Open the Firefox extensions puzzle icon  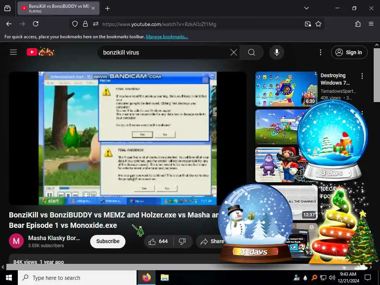tap(358, 24)
